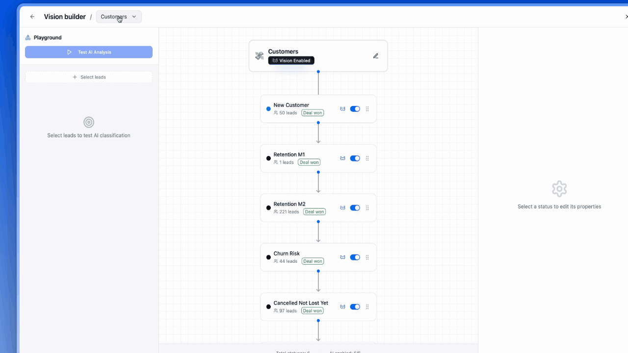
Task: Click the 1 leads count
Action: [x=284, y=162]
